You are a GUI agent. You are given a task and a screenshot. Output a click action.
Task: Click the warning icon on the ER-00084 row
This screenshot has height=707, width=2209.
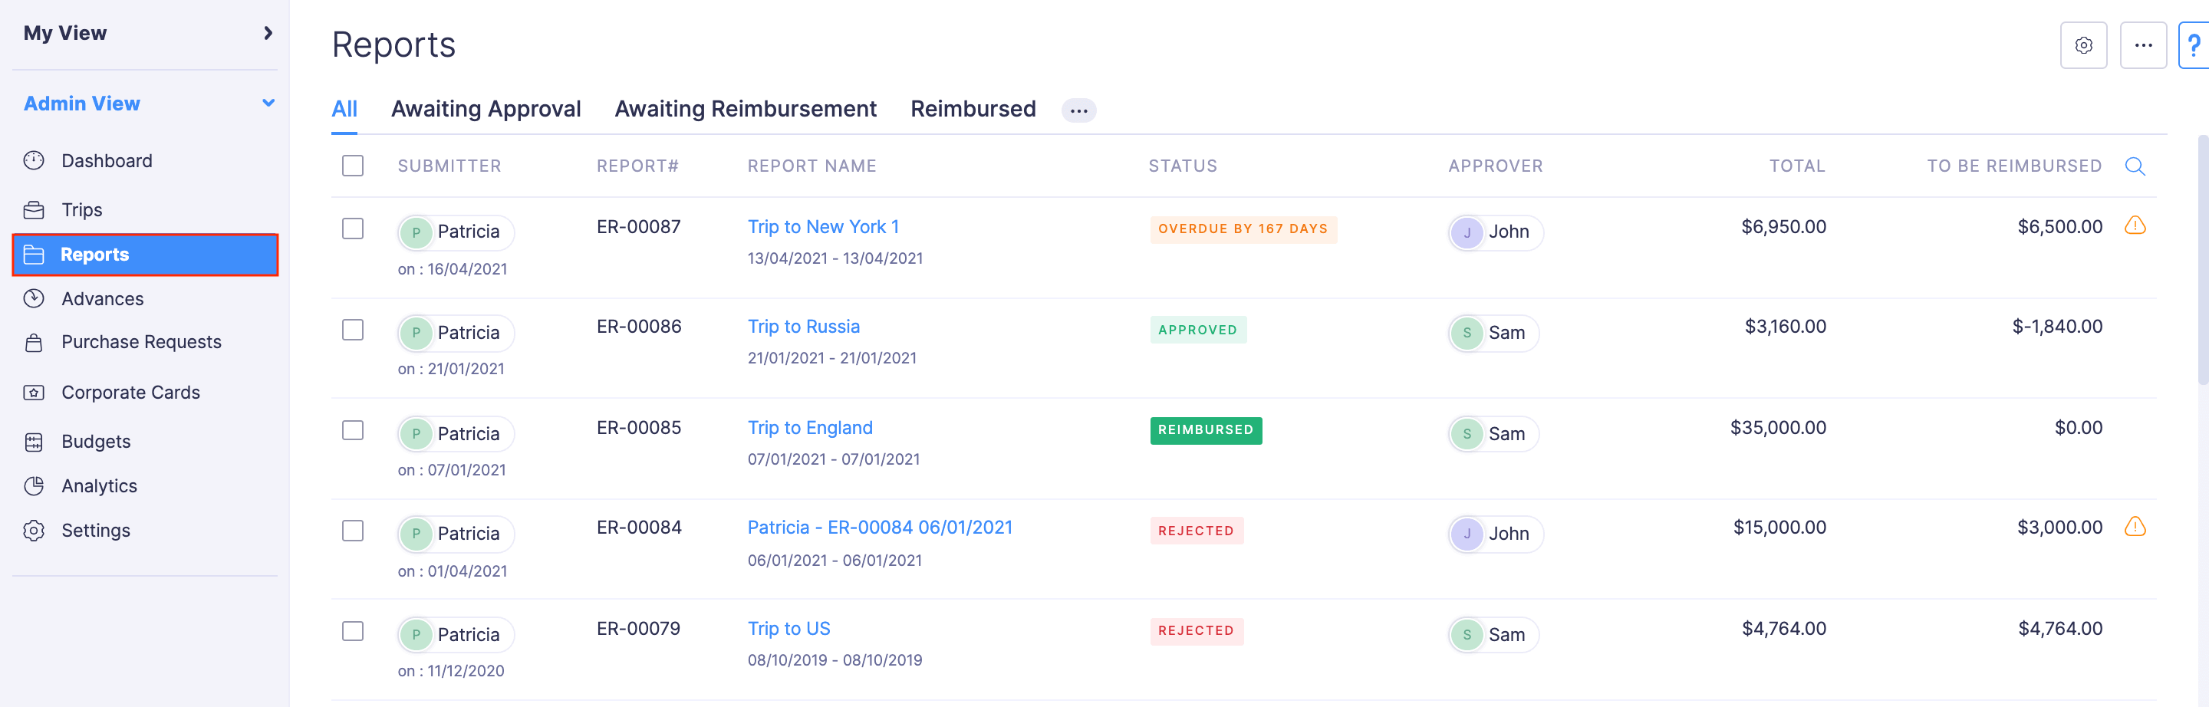2135,528
